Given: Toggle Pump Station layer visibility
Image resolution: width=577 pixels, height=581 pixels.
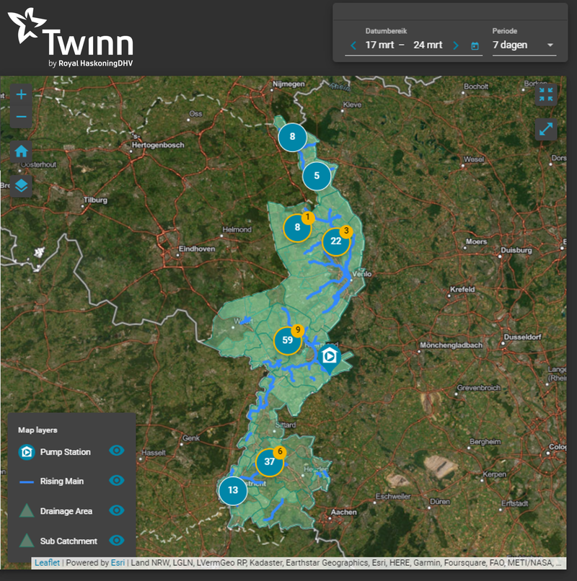Looking at the screenshot, I should 117,451.
